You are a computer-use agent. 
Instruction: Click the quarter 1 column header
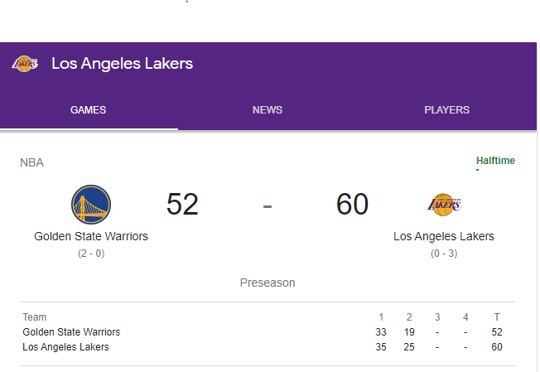[382, 317]
